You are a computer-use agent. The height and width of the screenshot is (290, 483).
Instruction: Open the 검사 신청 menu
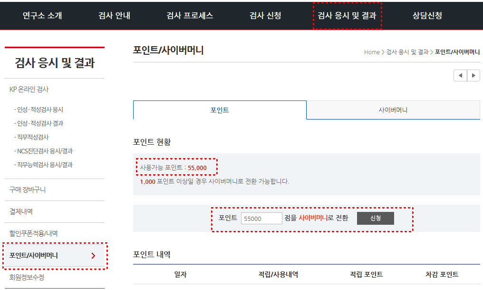tap(265, 16)
